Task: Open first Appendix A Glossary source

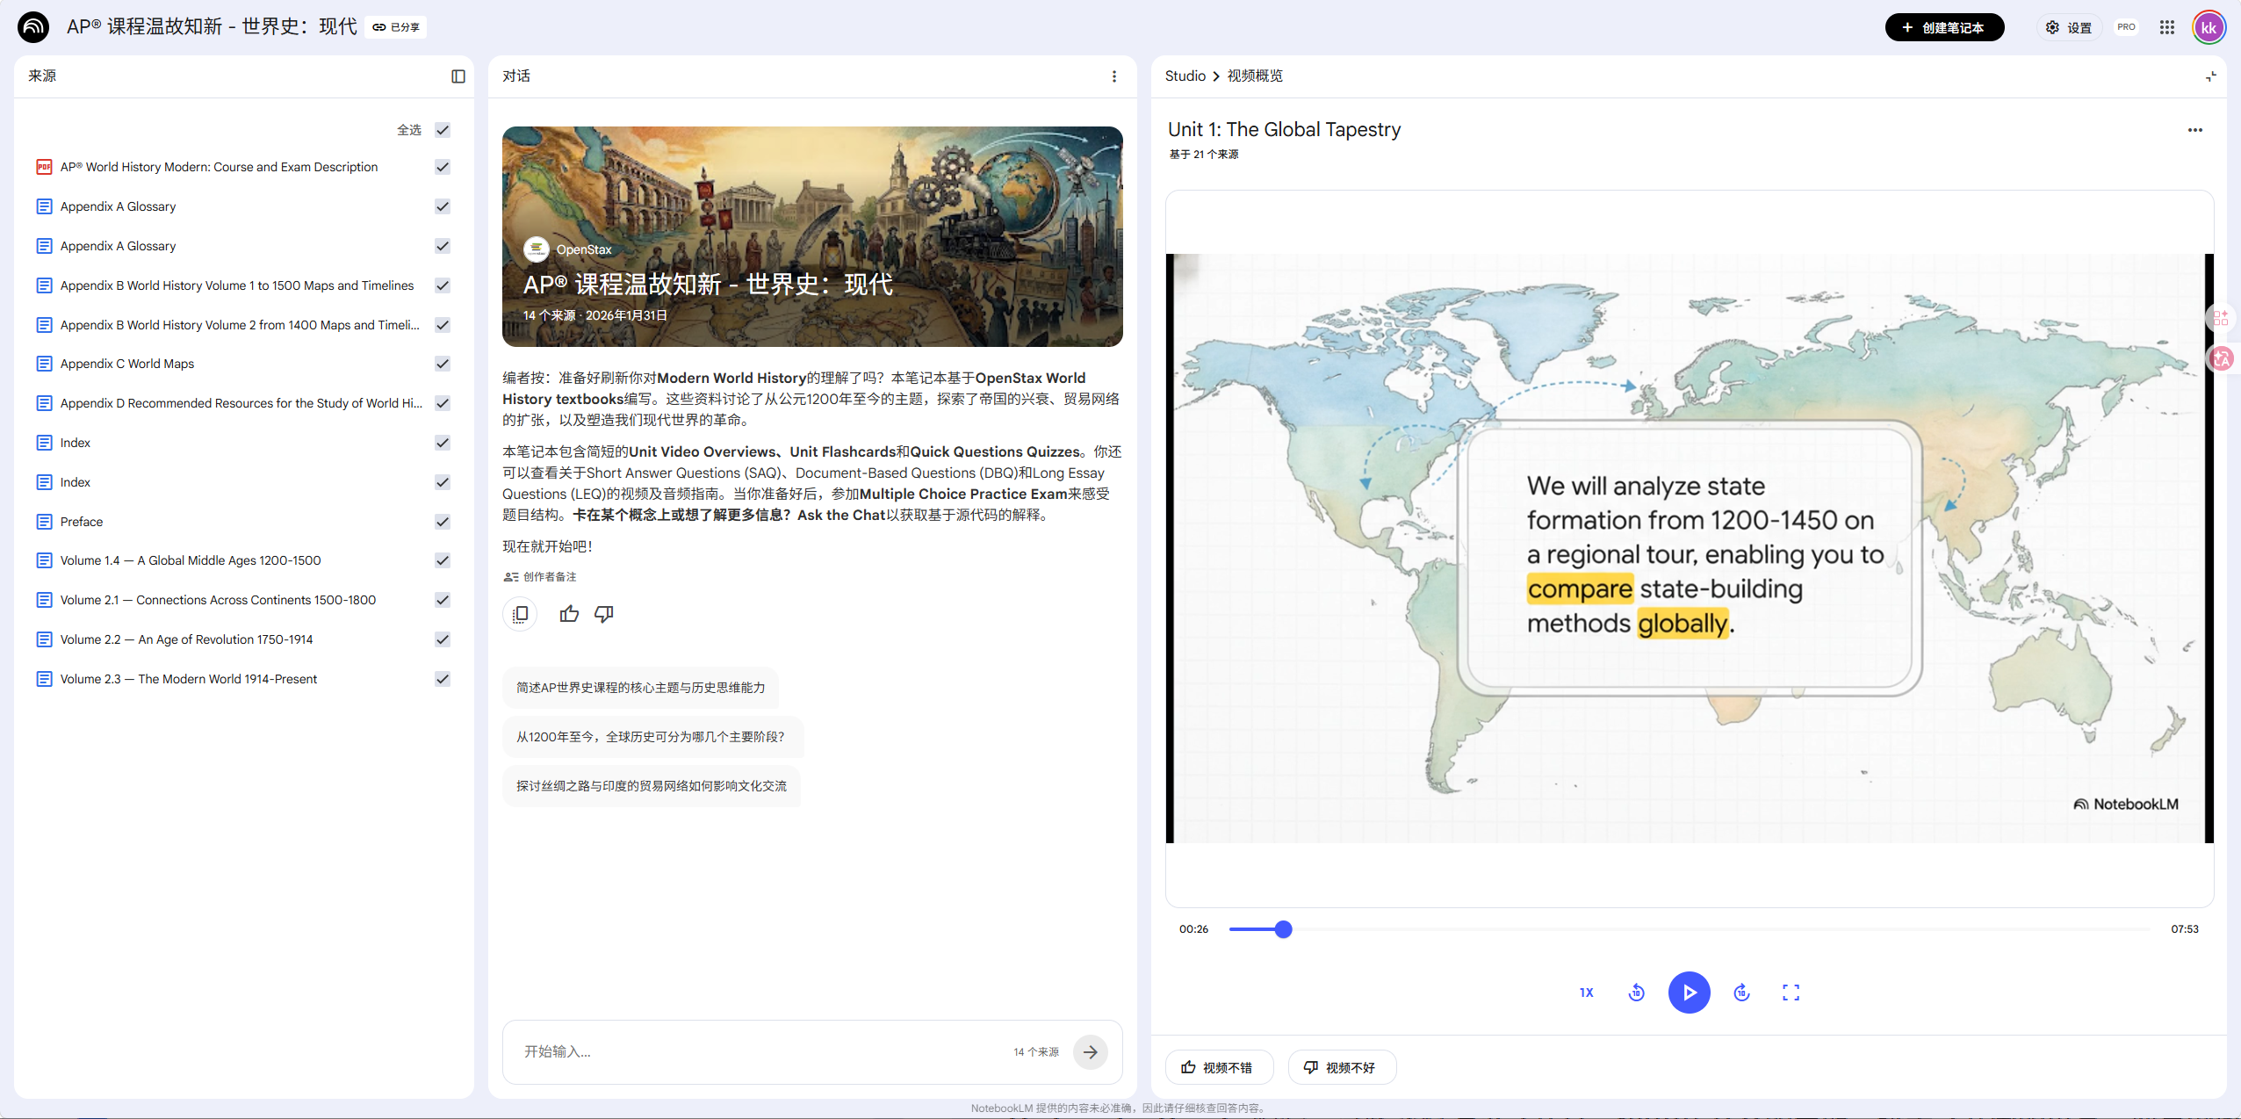Action: point(118,206)
